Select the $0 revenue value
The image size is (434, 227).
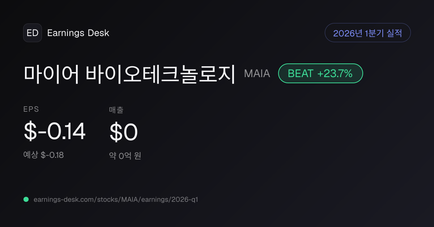124,132
